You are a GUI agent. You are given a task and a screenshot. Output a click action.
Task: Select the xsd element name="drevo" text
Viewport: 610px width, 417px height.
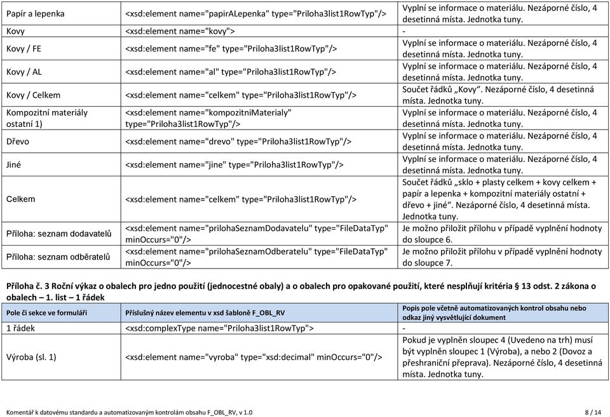coord(238,142)
